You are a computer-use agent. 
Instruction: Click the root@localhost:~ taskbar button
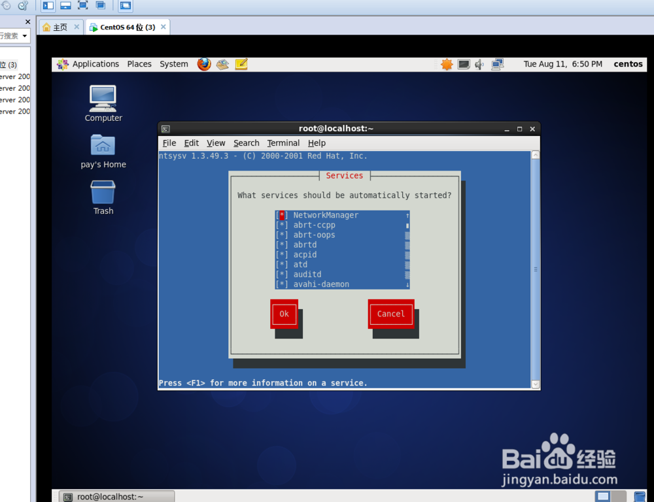pos(116,496)
